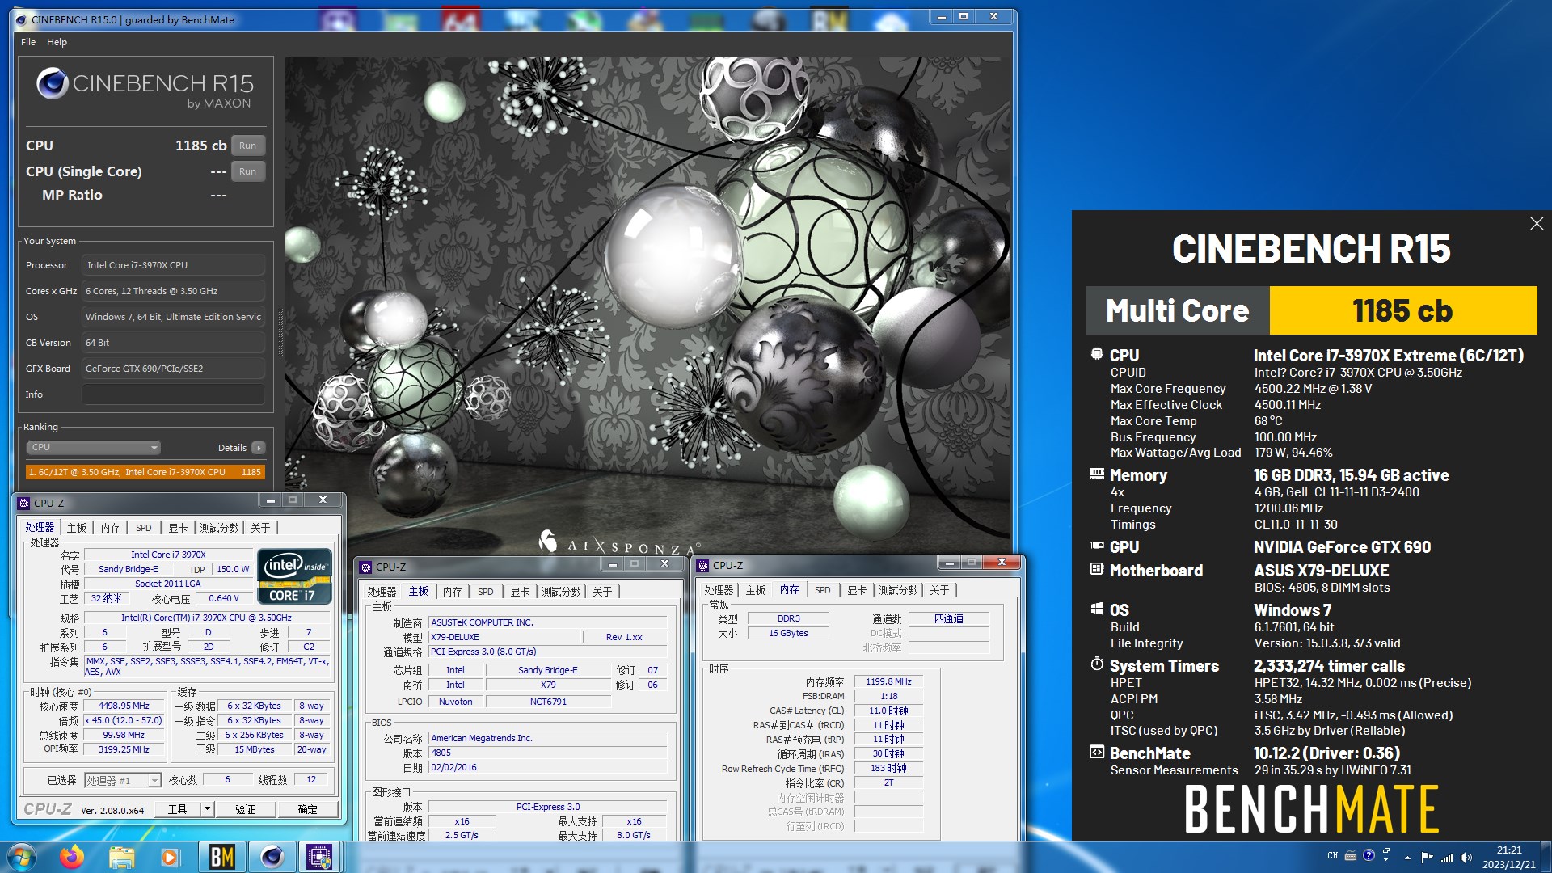
Task: Open the Cinebench File menu
Action: pos(28,42)
